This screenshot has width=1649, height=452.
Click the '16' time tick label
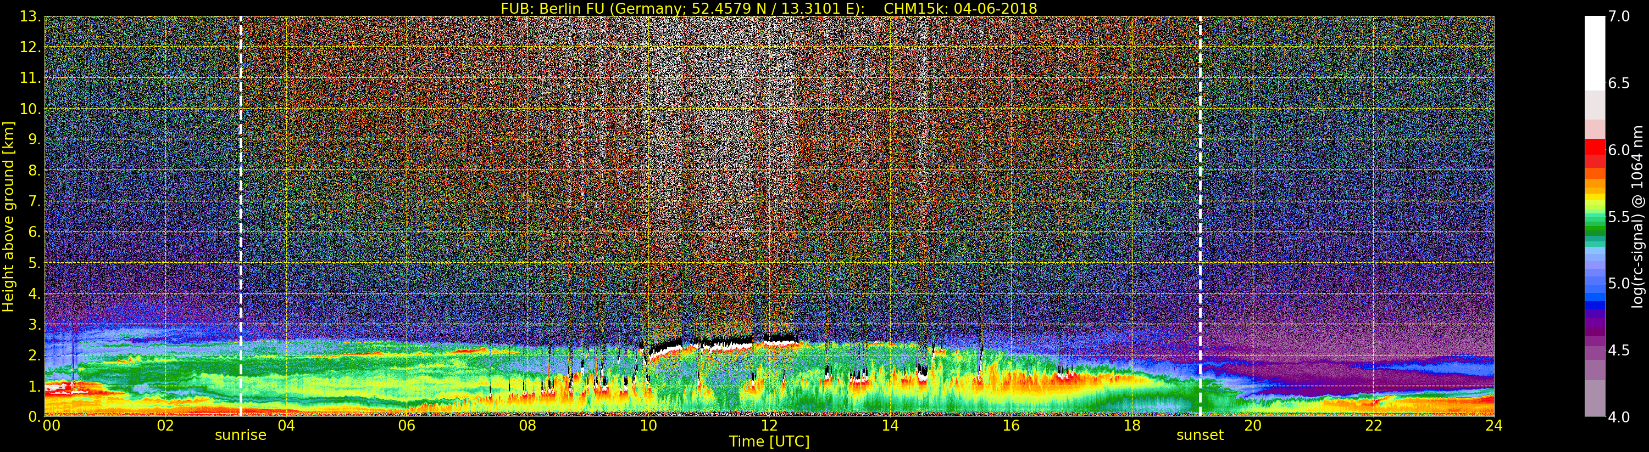pyautogui.click(x=1011, y=425)
